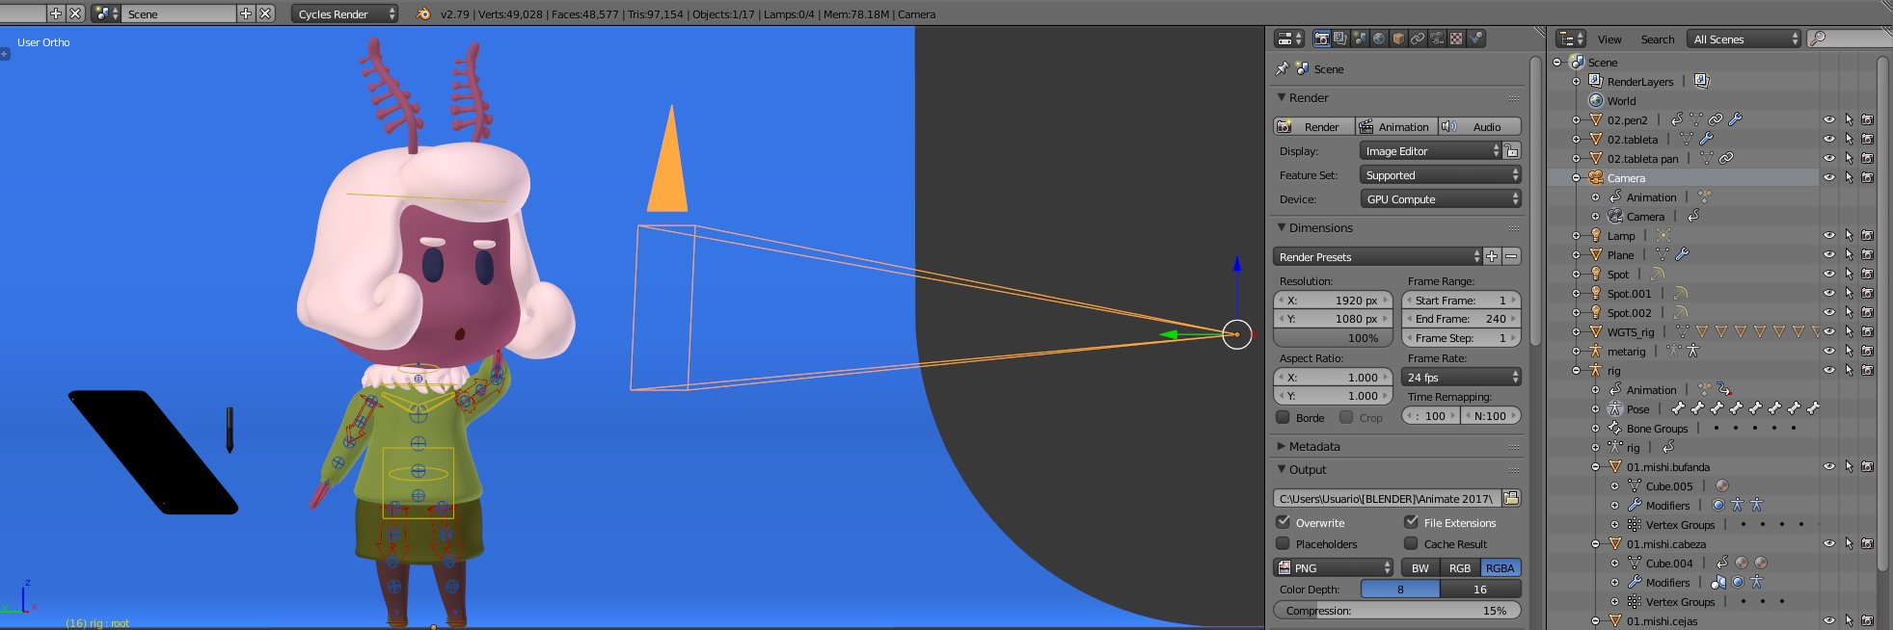Open the GPU Compute device dropdown
Viewport: 1893px width, 630px height.
click(x=1440, y=198)
